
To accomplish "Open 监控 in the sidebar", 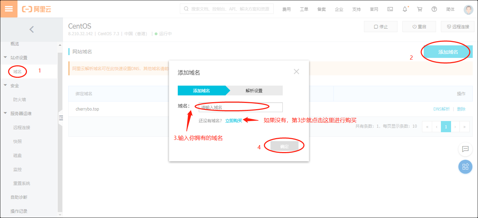I will [17, 169].
